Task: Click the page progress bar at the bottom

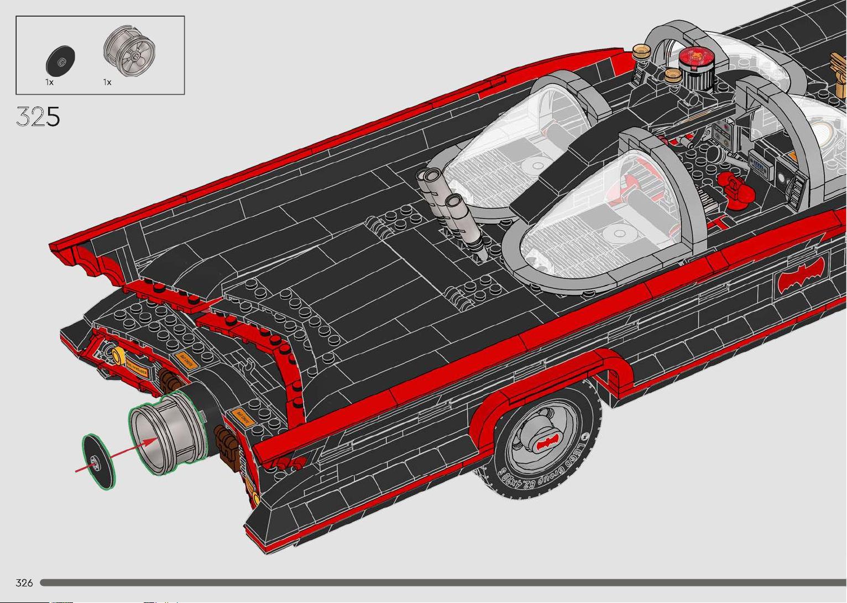Action: tap(443, 583)
